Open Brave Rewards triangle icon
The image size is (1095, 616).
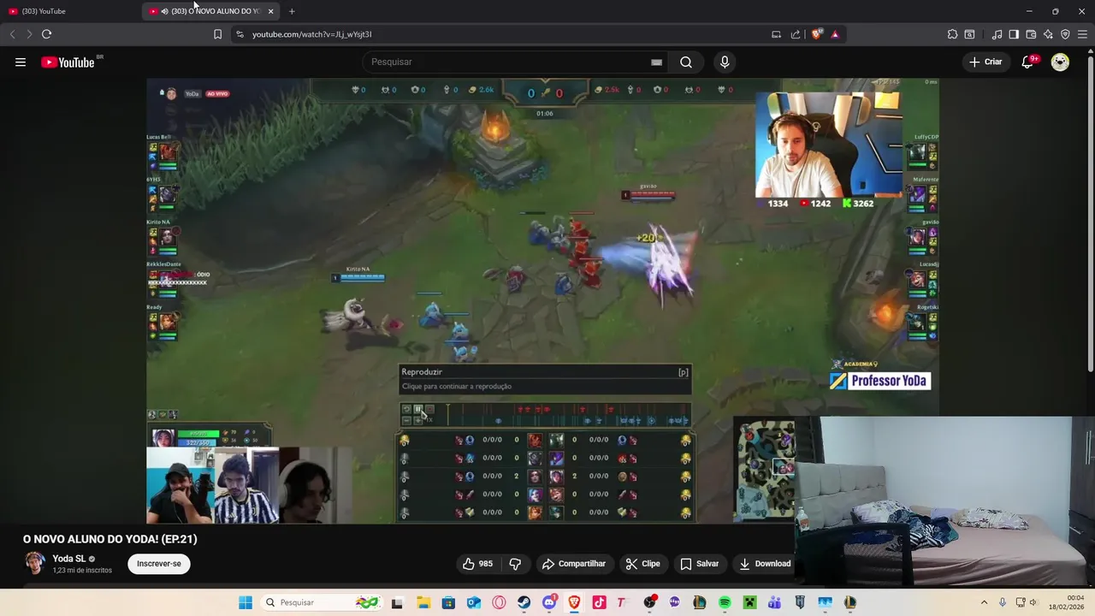point(835,34)
